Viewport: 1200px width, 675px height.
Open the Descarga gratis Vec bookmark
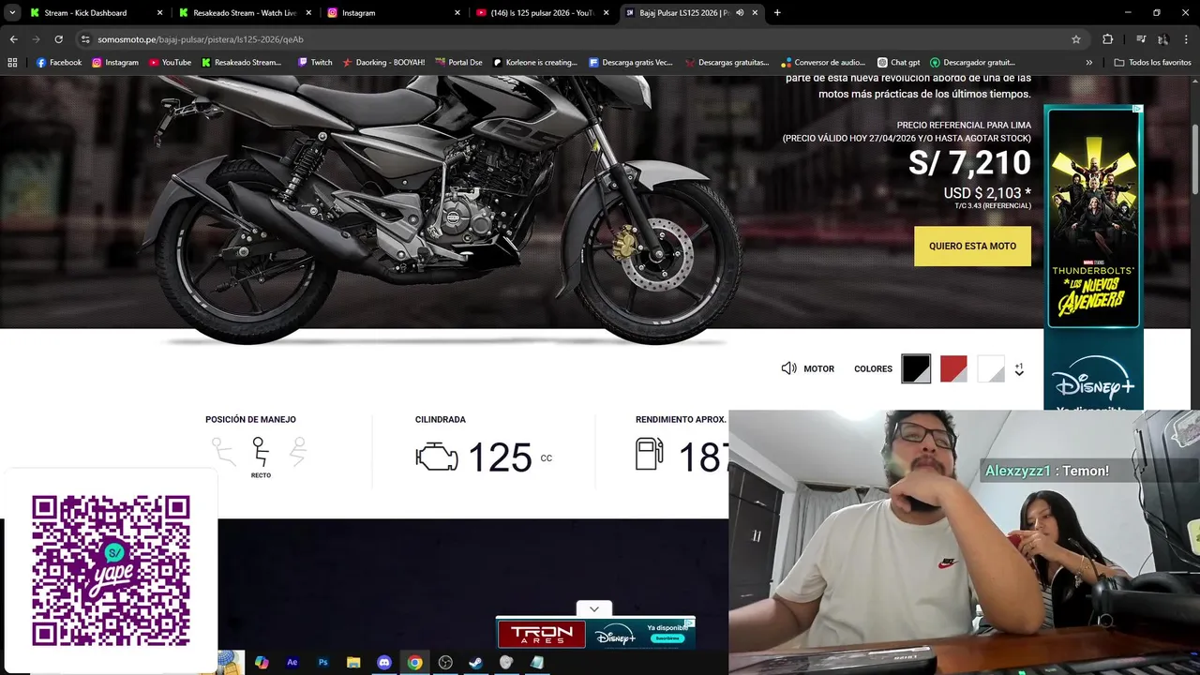pyautogui.click(x=631, y=62)
